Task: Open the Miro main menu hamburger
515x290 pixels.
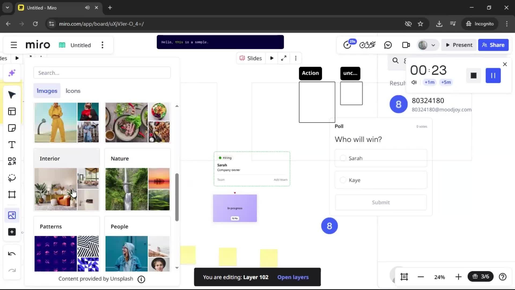Action: click(14, 45)
